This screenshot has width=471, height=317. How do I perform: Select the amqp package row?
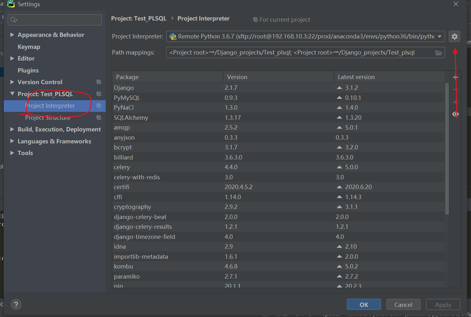[x=278, y=127]
